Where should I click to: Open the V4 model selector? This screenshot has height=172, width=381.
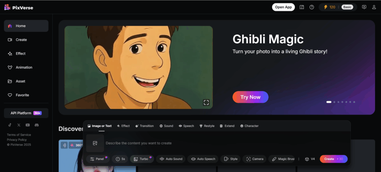[310, 159]
